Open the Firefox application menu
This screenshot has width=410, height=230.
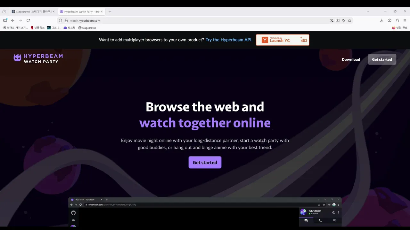[x=405, y=20]
